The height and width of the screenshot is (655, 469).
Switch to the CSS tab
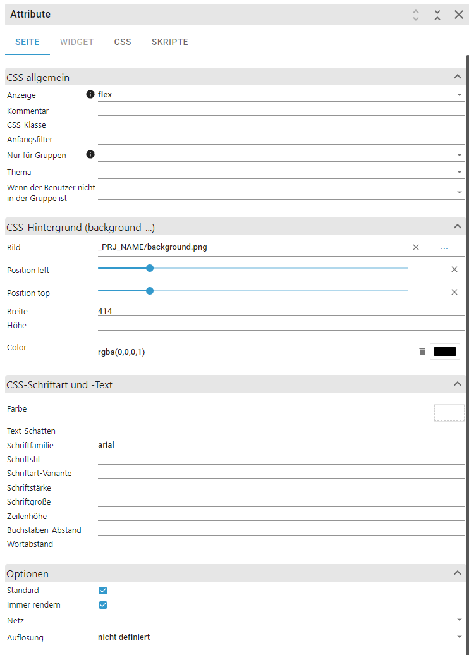point(123,42)
